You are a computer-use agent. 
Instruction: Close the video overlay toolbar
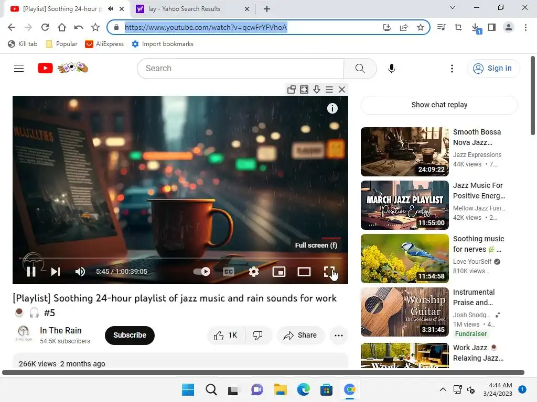(342, 90)
